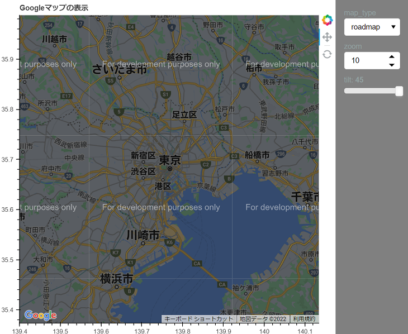This screenshot has width=408, height=334.
Task: Click the 我孫子市 map label
Action: point(276,82)
